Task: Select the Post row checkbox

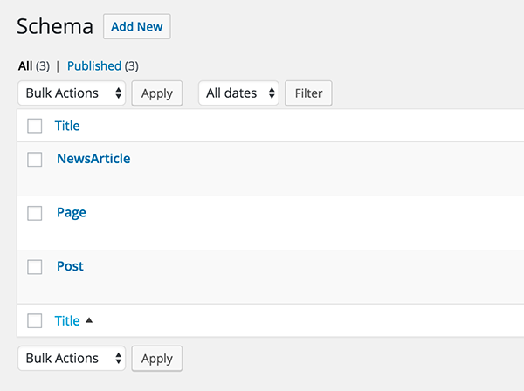Action: (35, 267)
